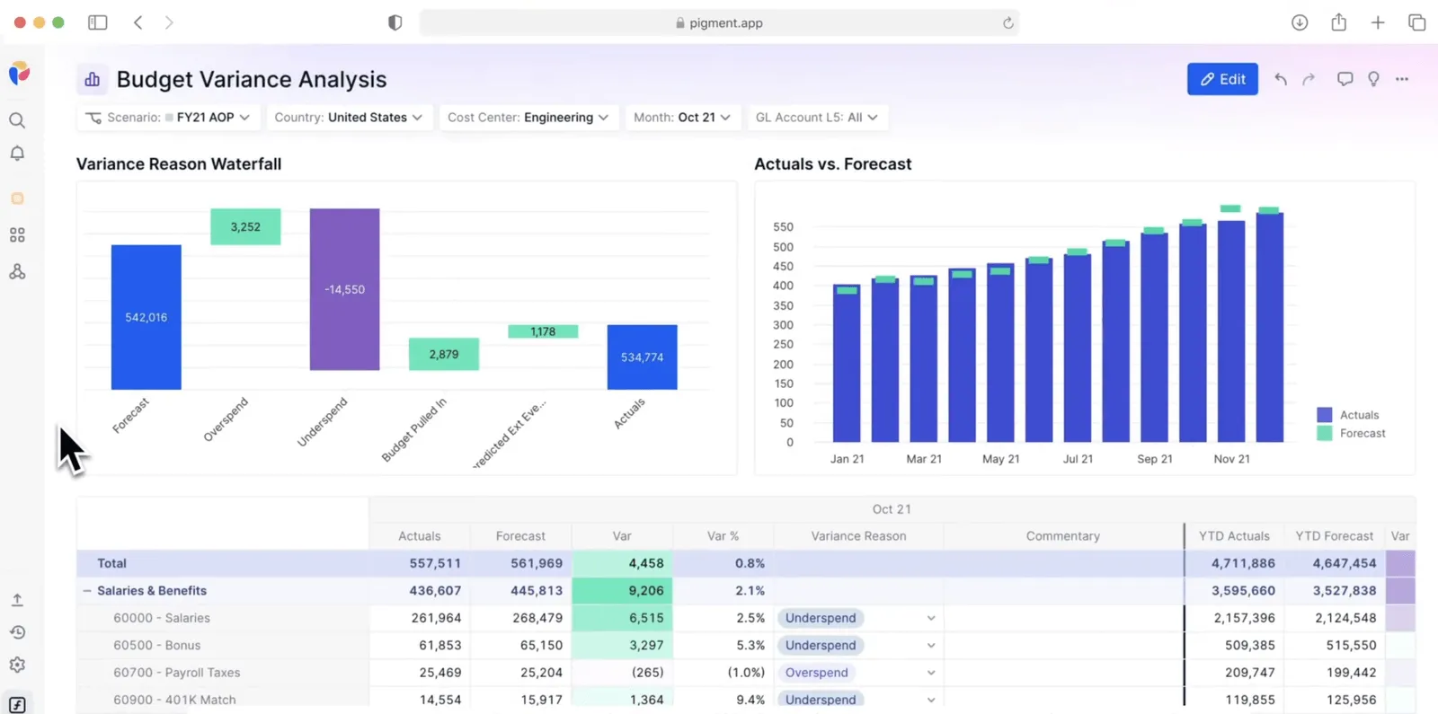Open the Country United States filter

(x=349, y=118)
